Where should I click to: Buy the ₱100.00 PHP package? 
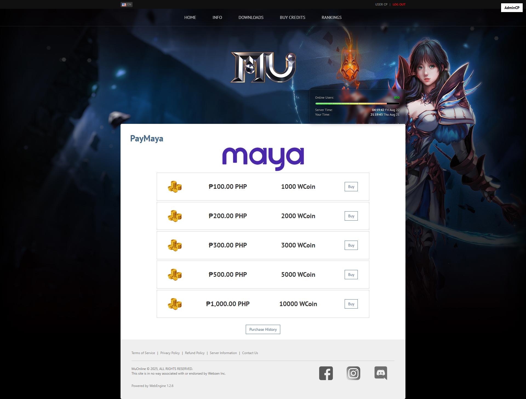[351, 187]
